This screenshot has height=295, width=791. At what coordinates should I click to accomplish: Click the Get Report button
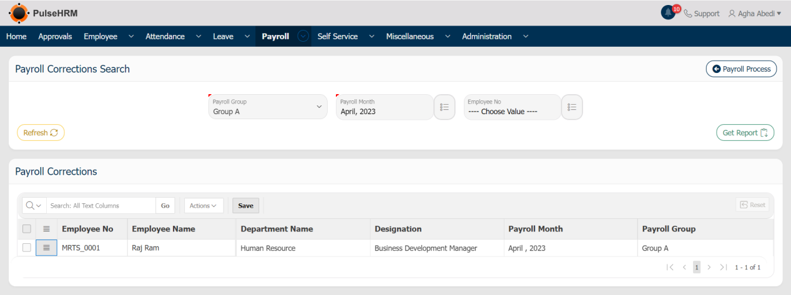click(745, 133)
